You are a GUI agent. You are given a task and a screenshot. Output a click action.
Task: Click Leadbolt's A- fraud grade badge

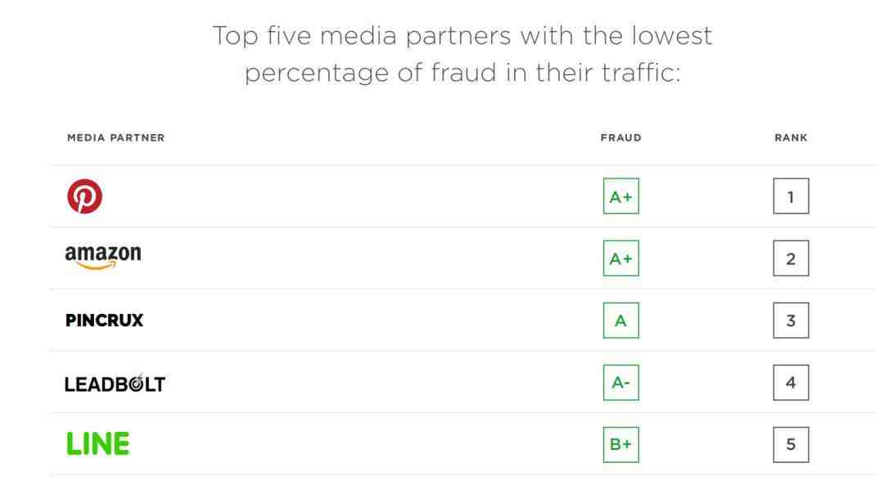tap(620, 383)
